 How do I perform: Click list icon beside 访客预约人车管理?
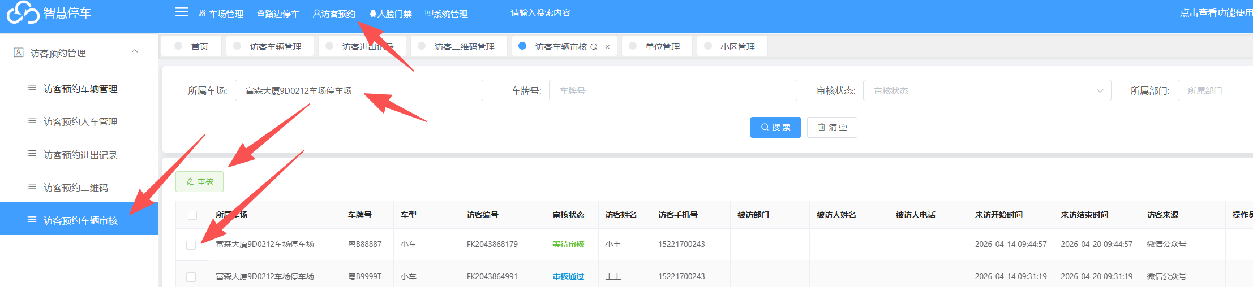[x=32, y=120]
